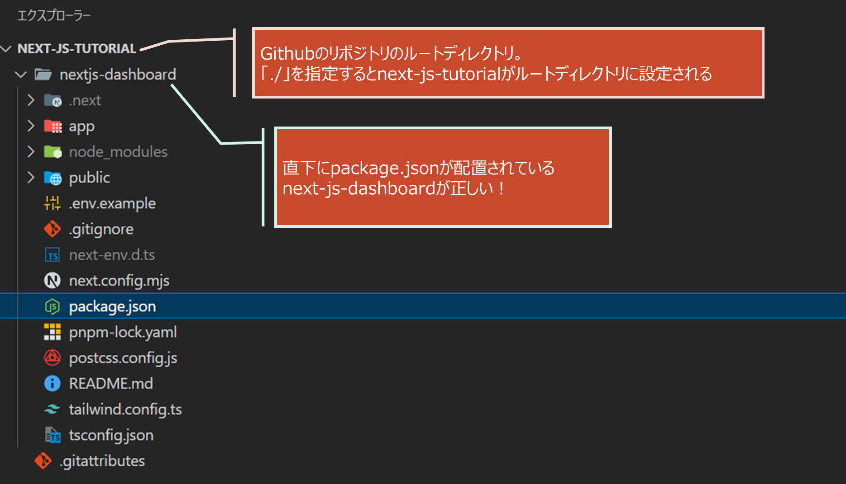Click the postcss.config.js PostCSS icon
846x484 pixels.
53,357
